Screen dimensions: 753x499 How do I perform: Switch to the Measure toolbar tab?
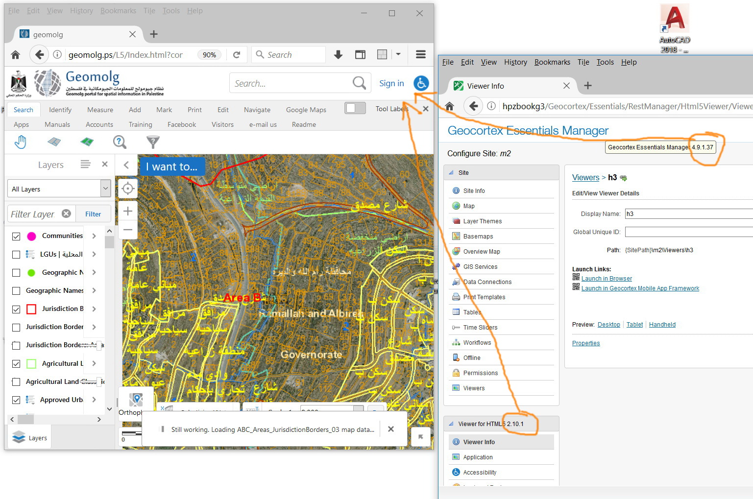(x=100, y=110)
